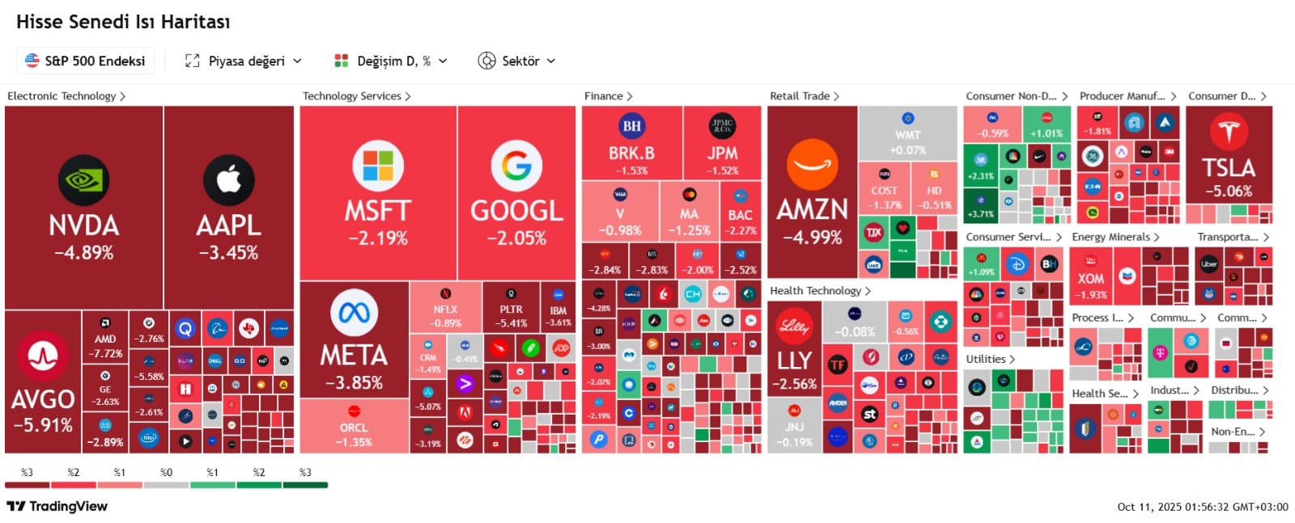Click the Broadcom logo on AVGO tile

pos(43,356)
